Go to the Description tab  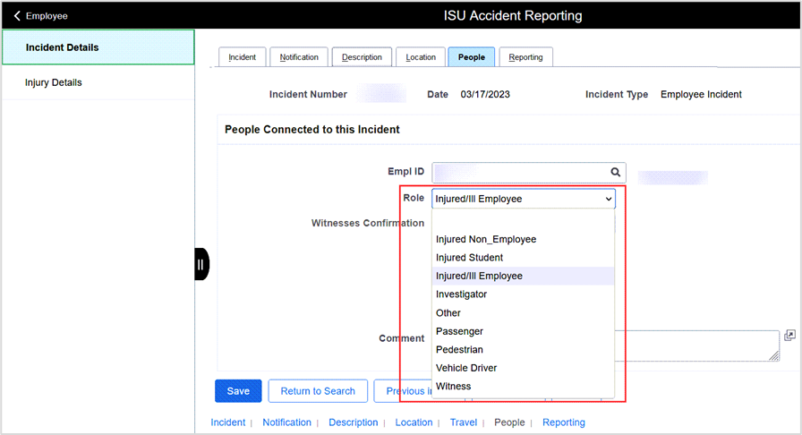(x=362, y=57)
